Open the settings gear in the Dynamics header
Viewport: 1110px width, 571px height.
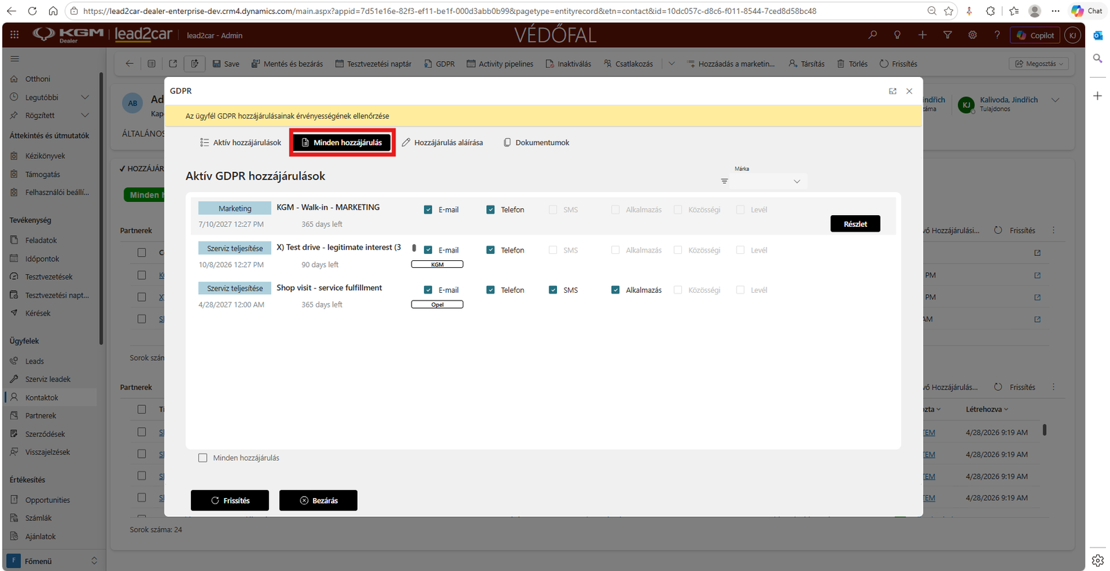973,35
